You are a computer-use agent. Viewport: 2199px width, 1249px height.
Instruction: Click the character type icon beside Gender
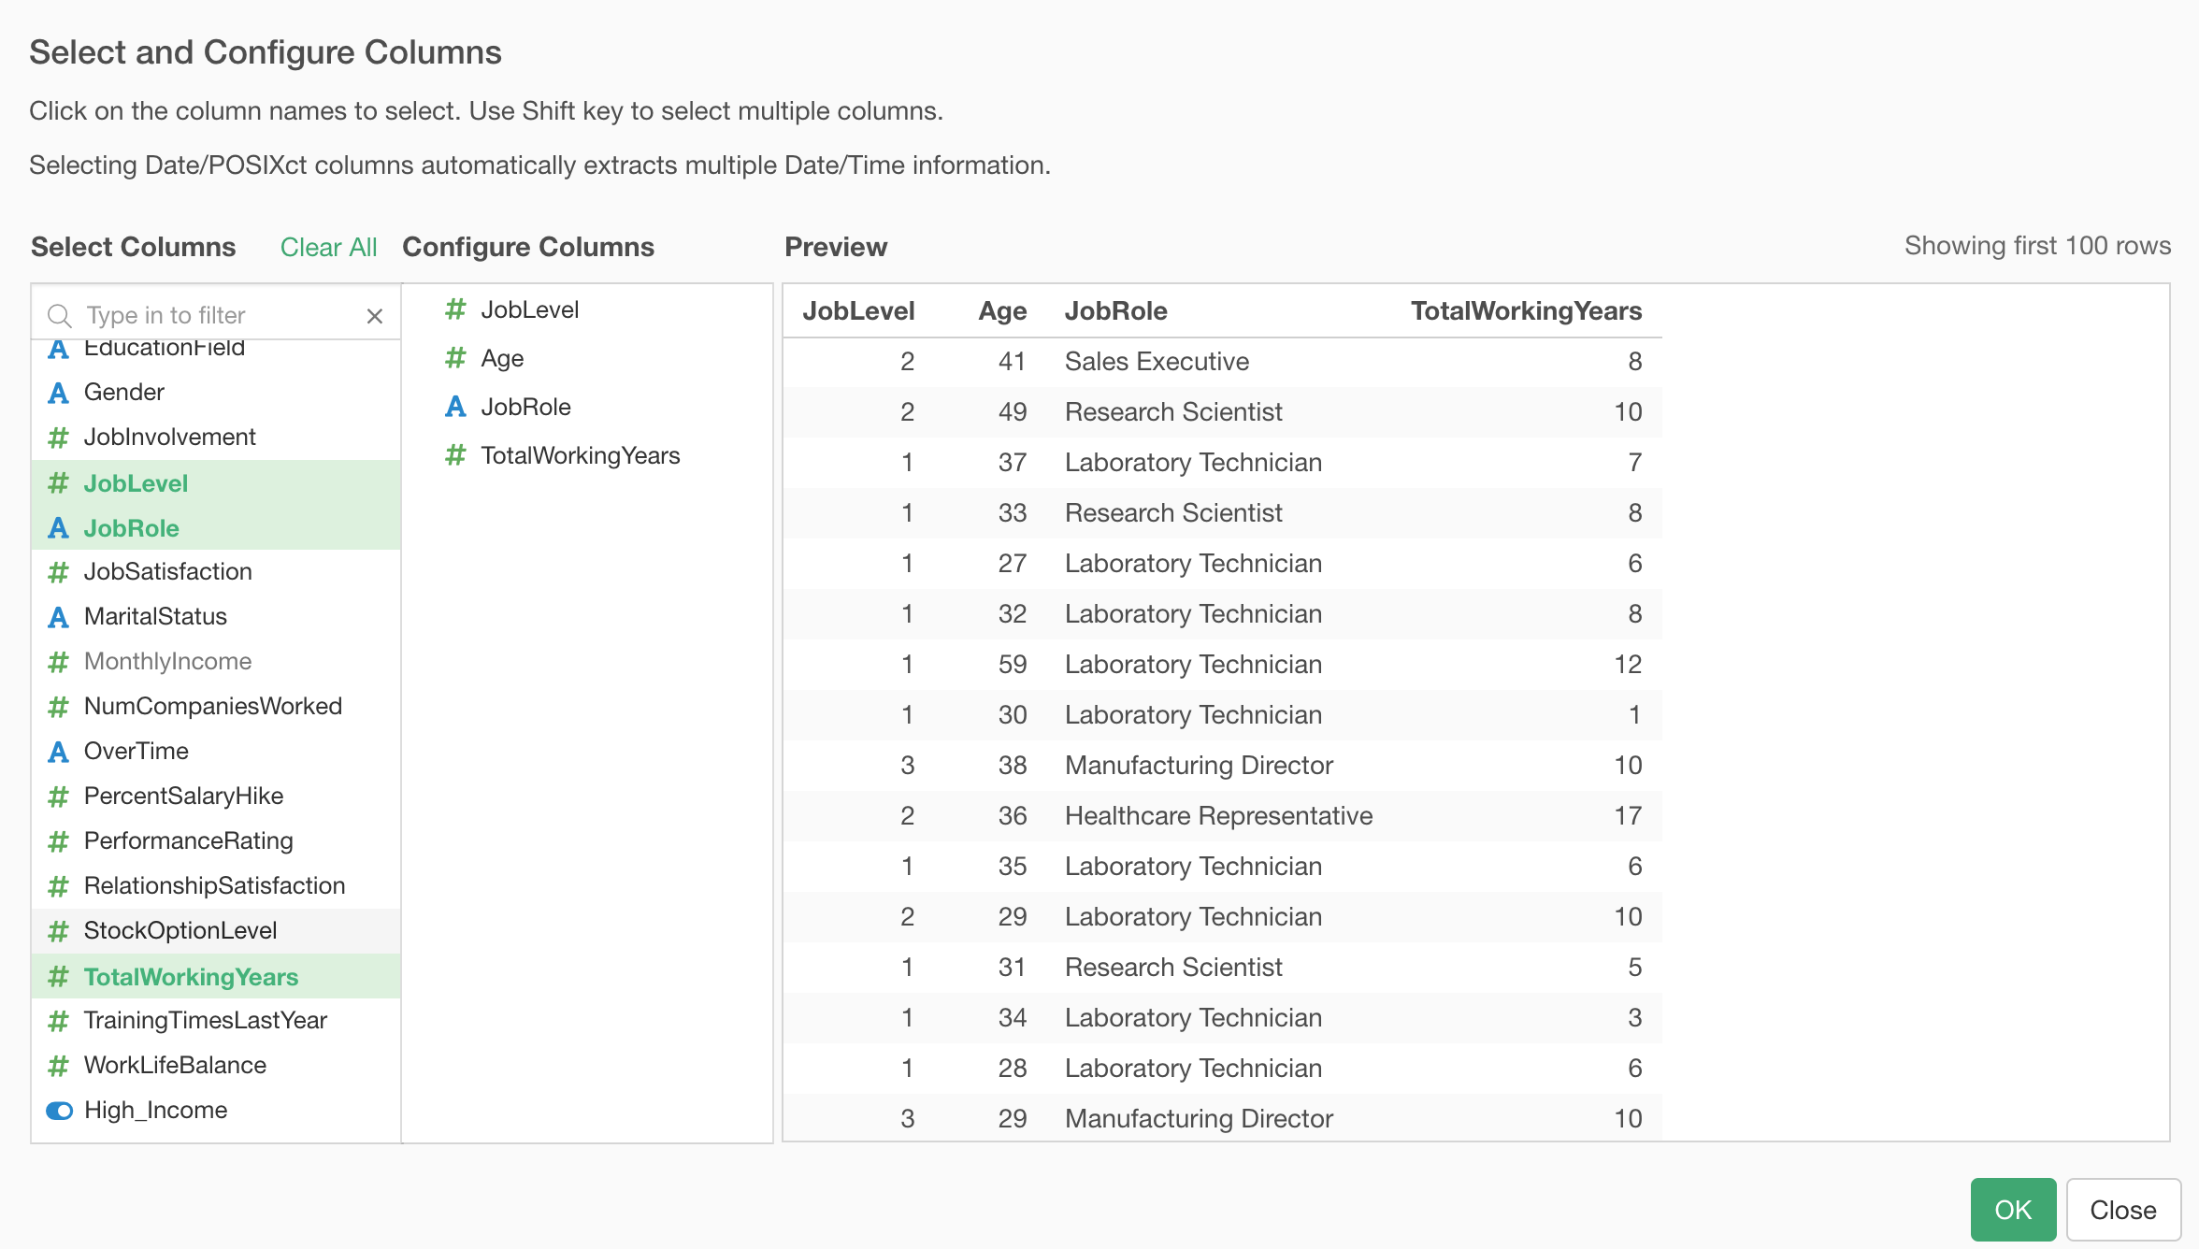tap(58, 392)
